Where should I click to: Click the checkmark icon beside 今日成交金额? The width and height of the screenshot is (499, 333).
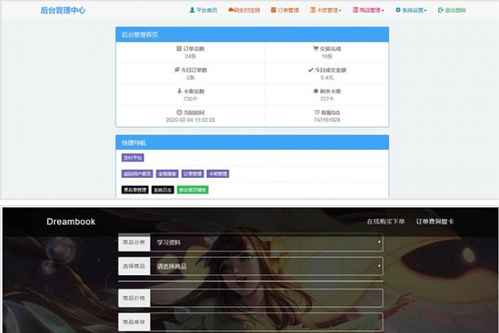[310, 70]
